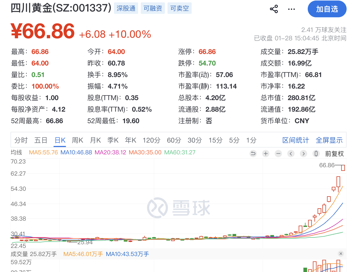Open 区间统计 range statistics
Image resolution: width=355 pixels, height=272 pixels.
click(x=296, y=140)
